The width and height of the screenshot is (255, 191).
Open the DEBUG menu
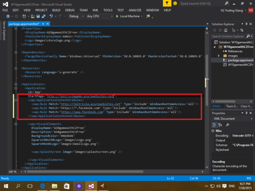pyautogui.click(x=70, y=10)
